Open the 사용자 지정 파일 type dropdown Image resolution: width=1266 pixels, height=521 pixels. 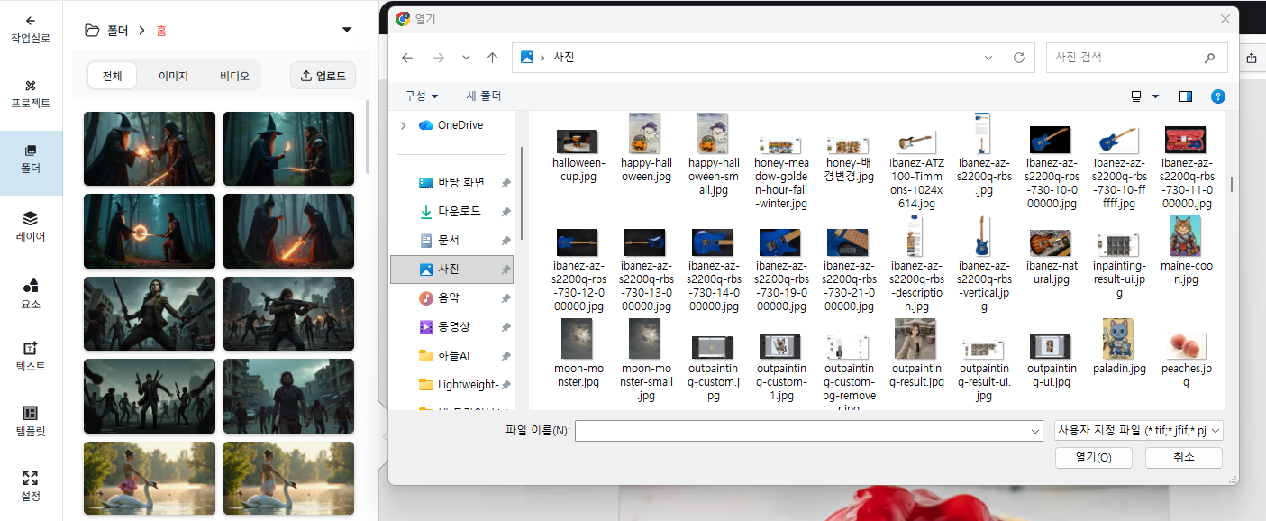coord(1139,432)
